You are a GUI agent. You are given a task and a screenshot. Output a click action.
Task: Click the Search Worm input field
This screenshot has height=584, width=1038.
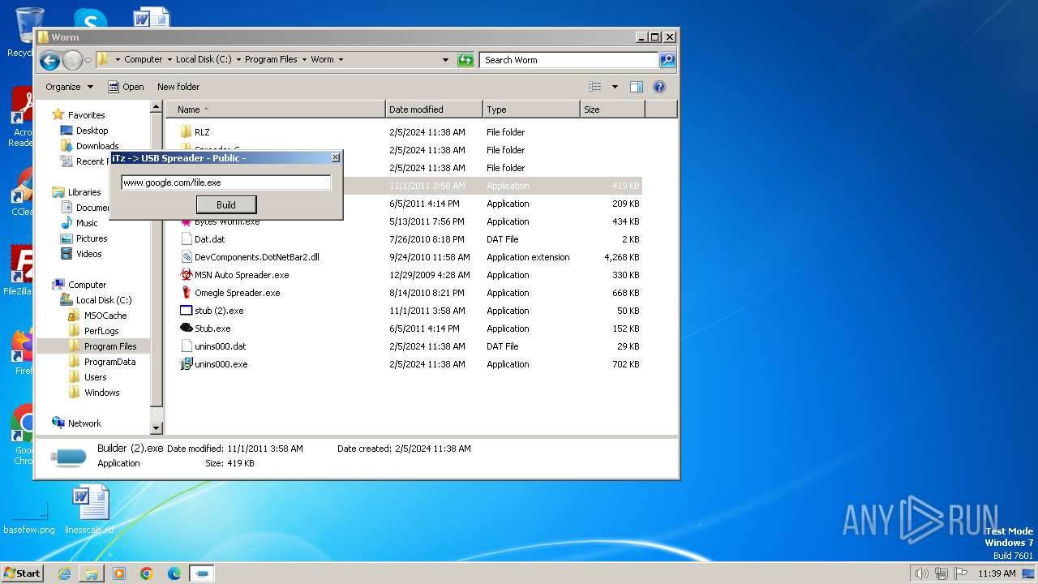(x=568, y=60)
